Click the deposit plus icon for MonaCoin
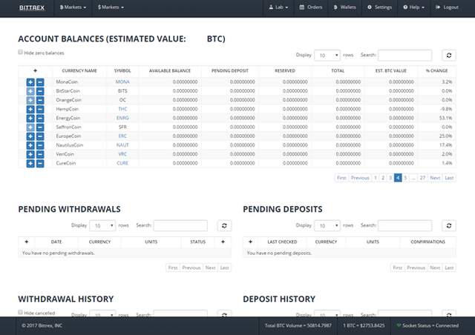 (x=30, y=82)
